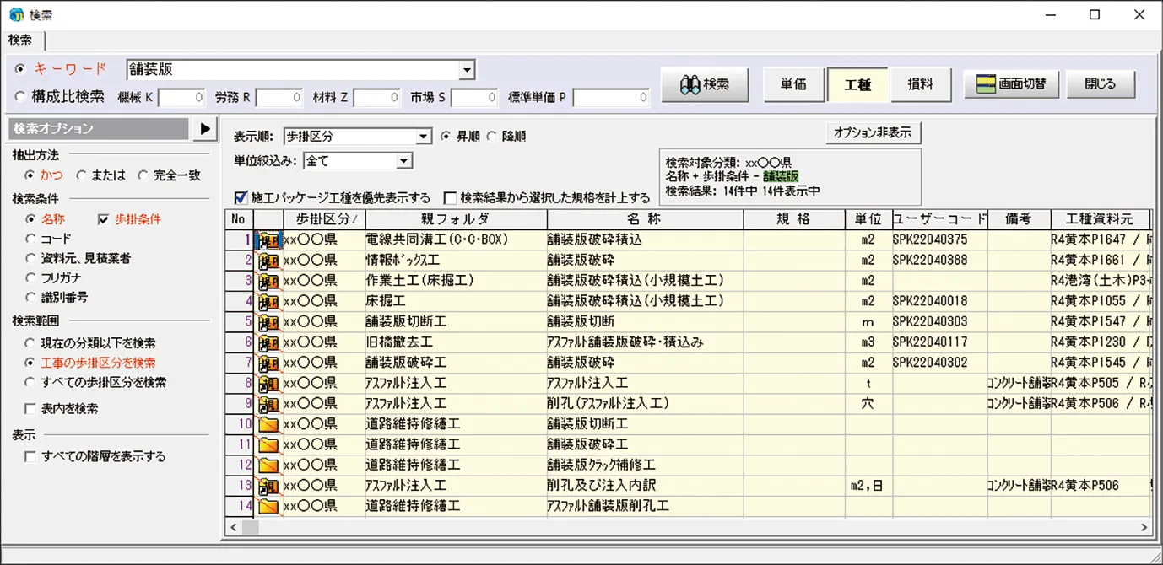The height and width of the screenshot is (565, 1163).
Task: Click the オプション非表示 button
Action: (x=873, y=132)
